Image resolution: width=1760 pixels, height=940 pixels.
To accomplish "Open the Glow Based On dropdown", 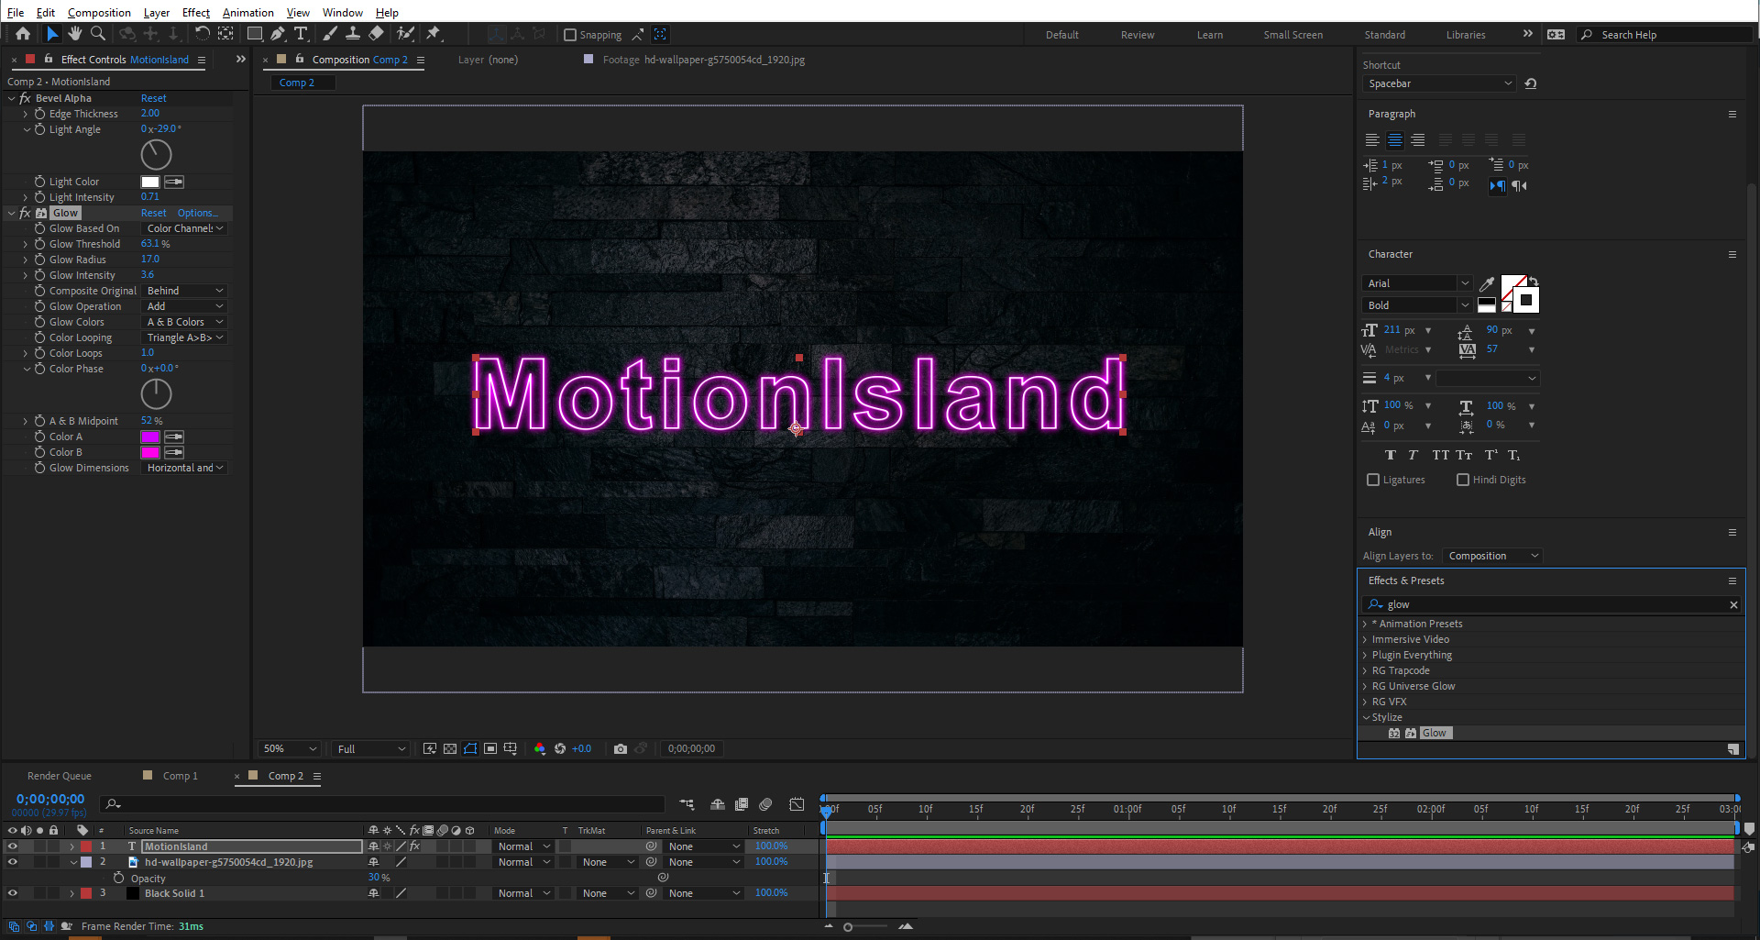I will (x=184, y=228).
